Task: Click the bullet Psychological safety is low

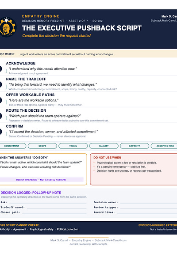Action: [x=127, y=163]
